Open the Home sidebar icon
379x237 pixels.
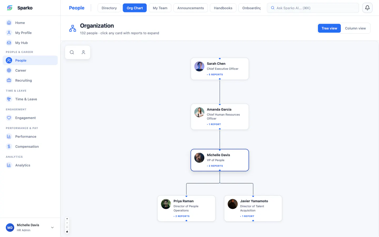(x=9, y=23)
